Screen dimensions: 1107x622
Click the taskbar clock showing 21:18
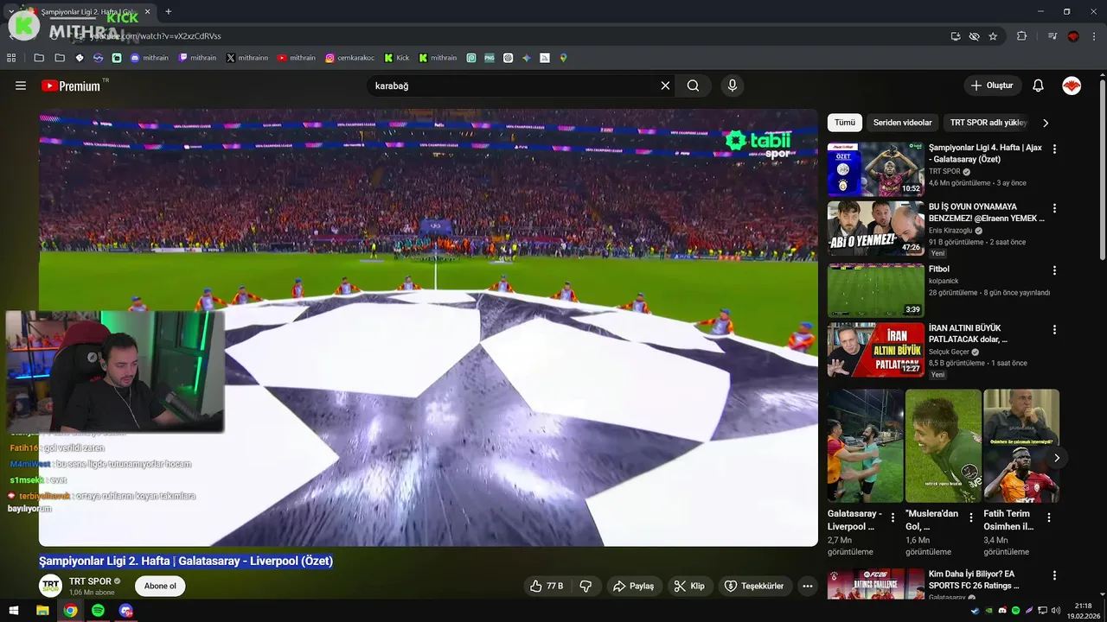tap(1084, 610)
